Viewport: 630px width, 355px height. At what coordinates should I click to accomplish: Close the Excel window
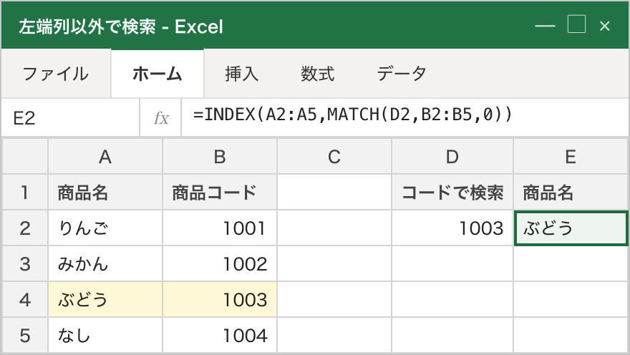coord(605,26)
